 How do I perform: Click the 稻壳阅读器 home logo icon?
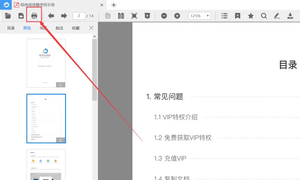[6, 5]
